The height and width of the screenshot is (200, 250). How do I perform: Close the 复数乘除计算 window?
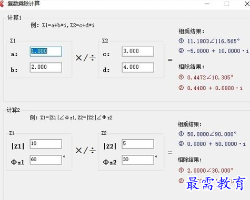(247, 4)
